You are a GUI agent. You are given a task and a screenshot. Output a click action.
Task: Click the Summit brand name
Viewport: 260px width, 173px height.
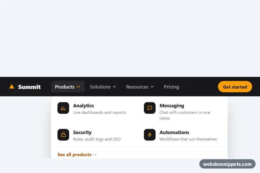click(29, 87)
